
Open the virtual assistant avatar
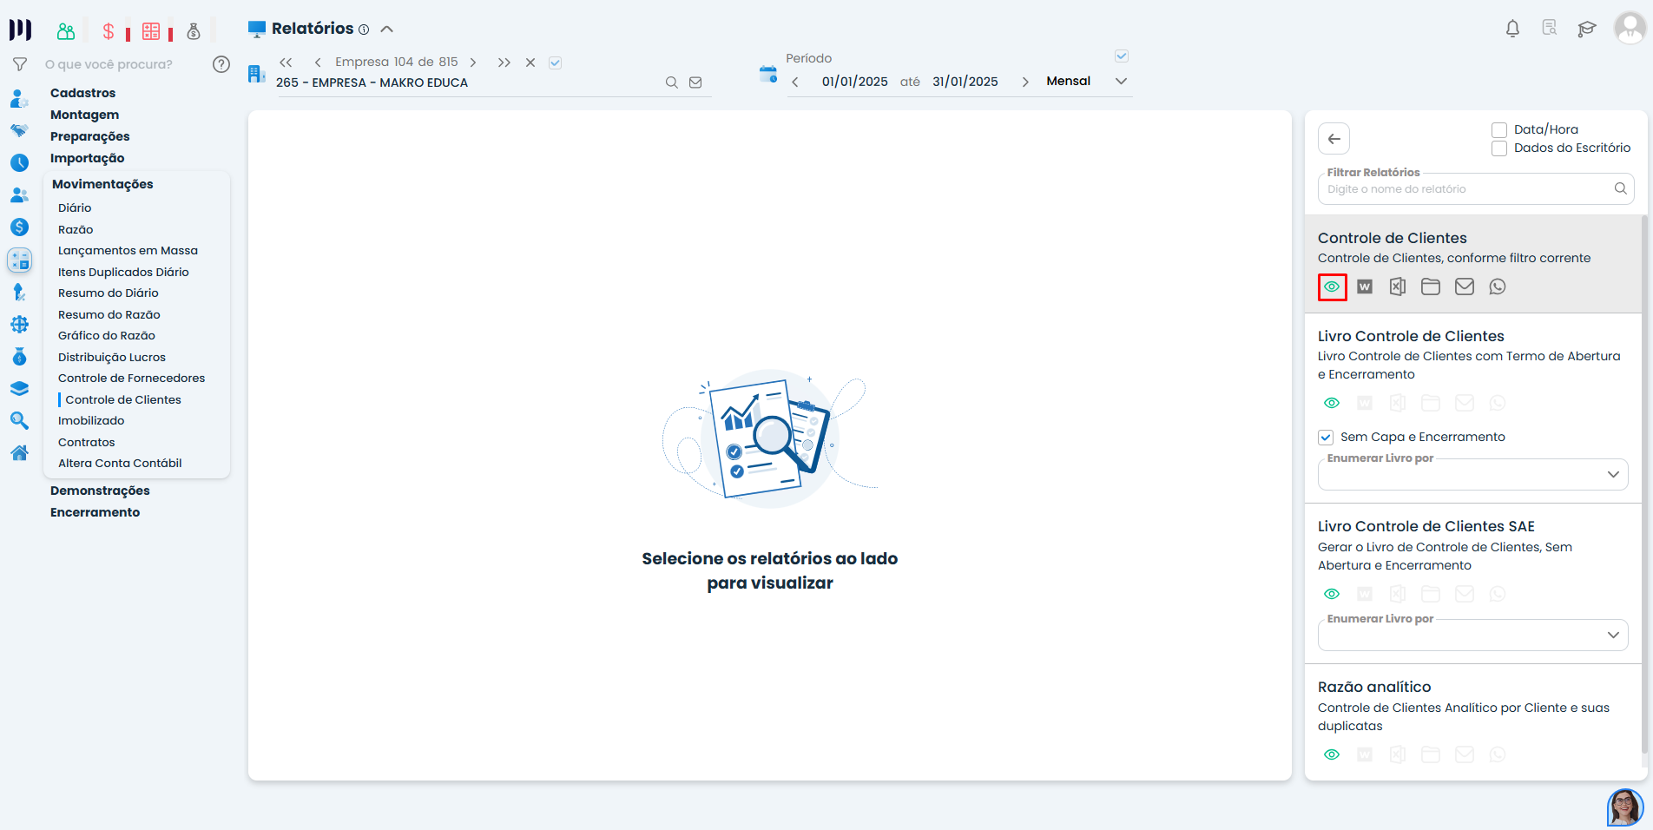(x=1624, y=807)
